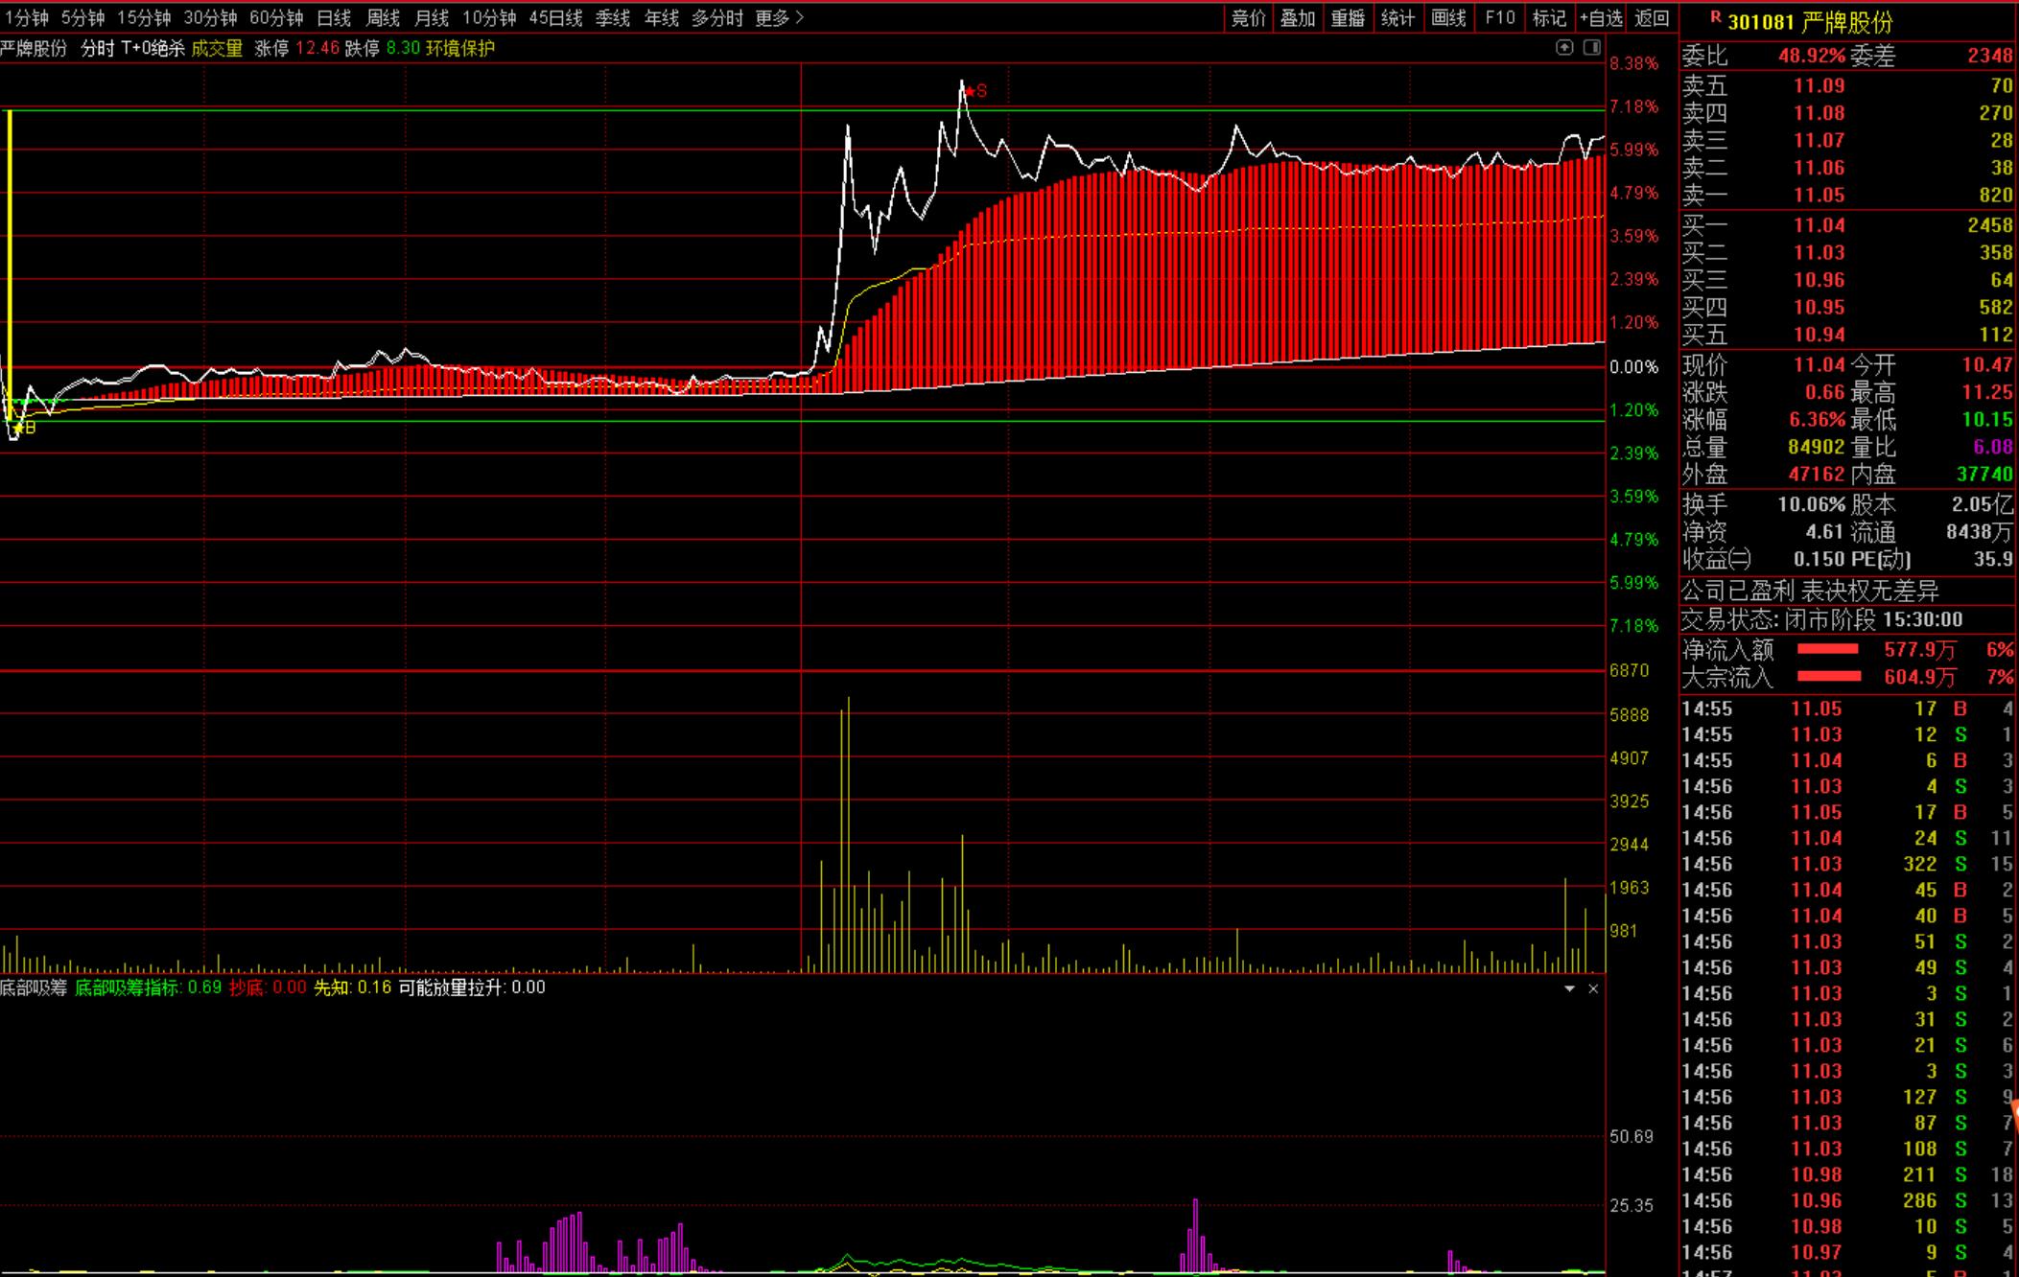Screen dimensions: 2019x1277
Task: Click the R badge beside stock code
Action: point(1715,17)
